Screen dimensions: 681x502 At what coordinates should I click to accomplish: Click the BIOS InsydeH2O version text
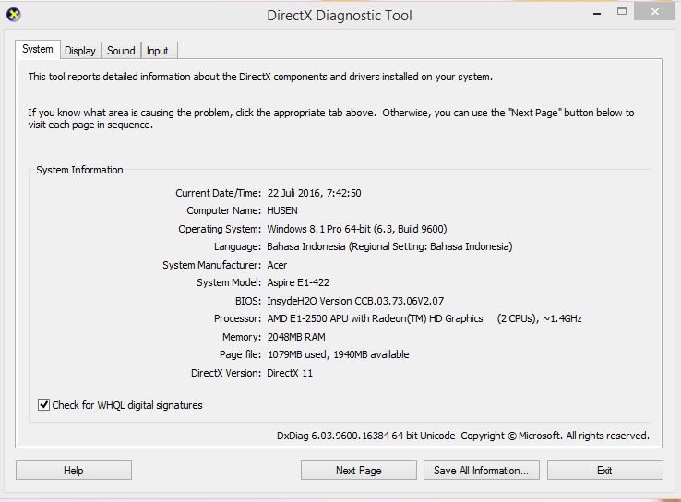coord(355,301)
